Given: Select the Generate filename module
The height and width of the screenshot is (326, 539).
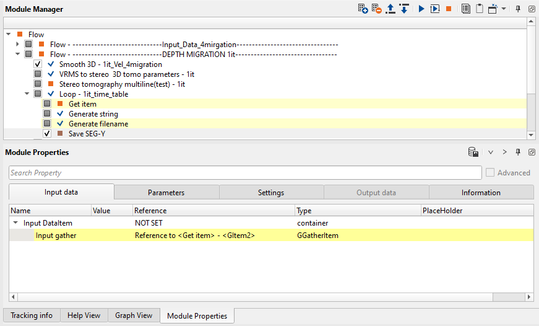Looking at the screenshot, I should [98, 124].
